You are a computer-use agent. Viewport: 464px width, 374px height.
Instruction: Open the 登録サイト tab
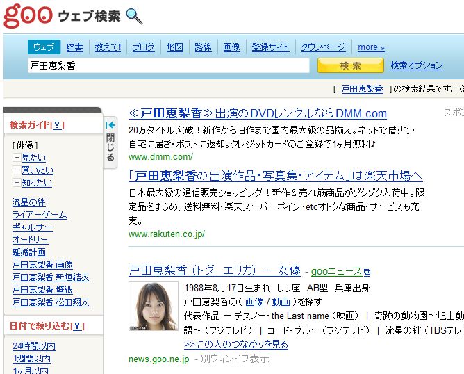[270, 47]
